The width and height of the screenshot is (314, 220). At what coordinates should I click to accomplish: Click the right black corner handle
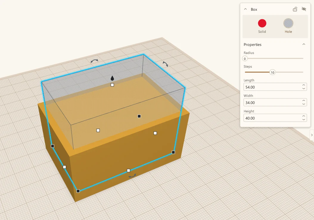click(173, 152)
